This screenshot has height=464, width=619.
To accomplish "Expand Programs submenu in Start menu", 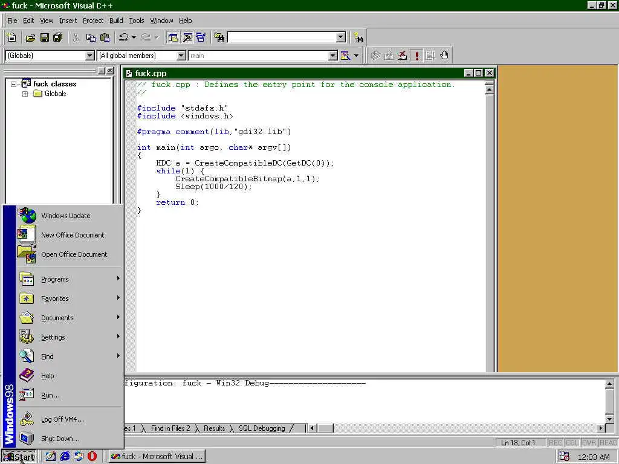I will point(70,279).
